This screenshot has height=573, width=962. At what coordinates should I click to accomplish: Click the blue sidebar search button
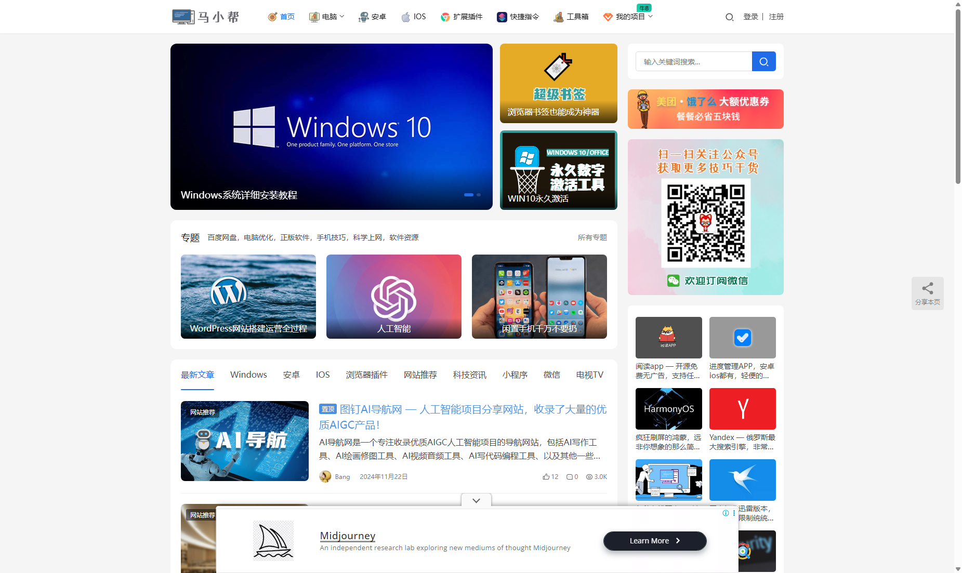(764, 61)
